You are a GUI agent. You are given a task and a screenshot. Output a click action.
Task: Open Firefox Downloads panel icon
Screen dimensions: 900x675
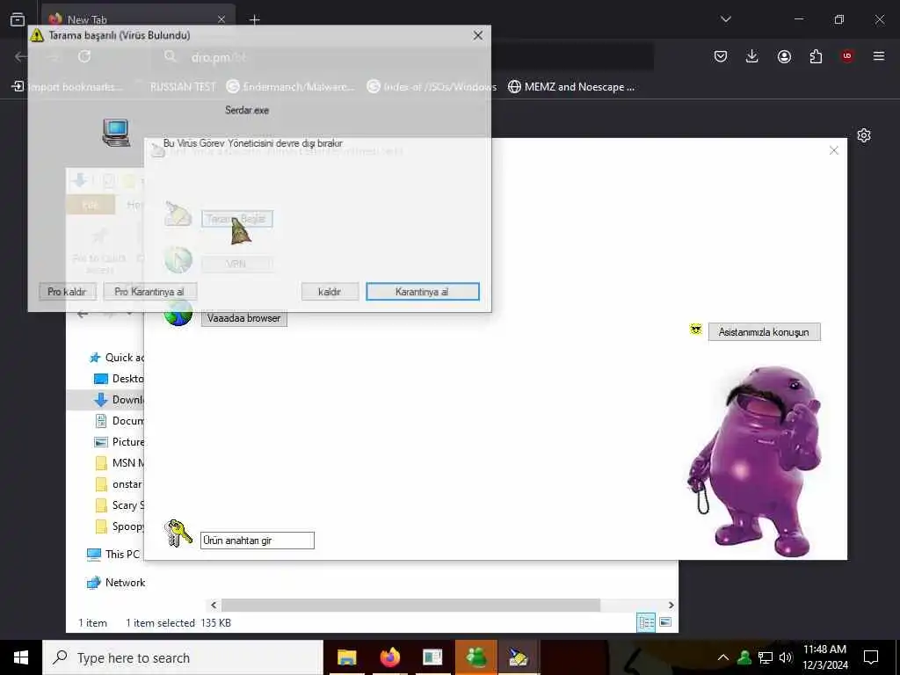coord(752,56)
